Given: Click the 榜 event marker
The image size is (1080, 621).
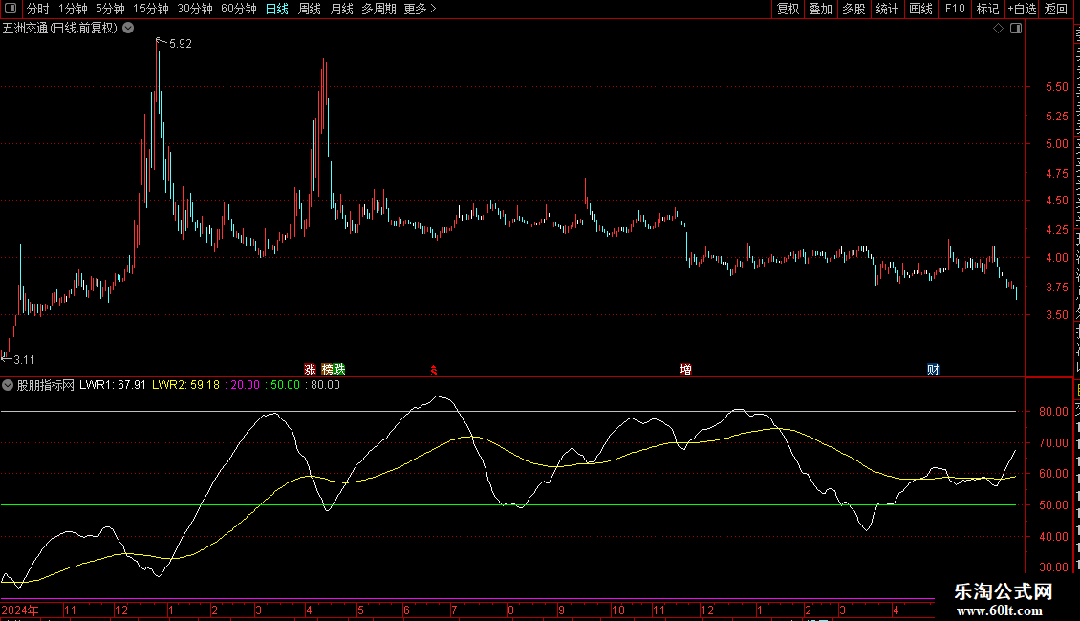Looking at the screenshot, I should point(327,370).
